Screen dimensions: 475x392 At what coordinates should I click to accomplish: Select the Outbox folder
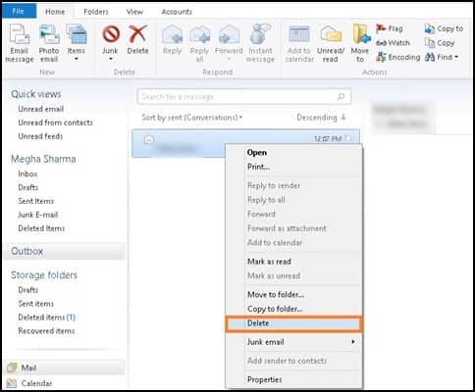tap(65, 251)
